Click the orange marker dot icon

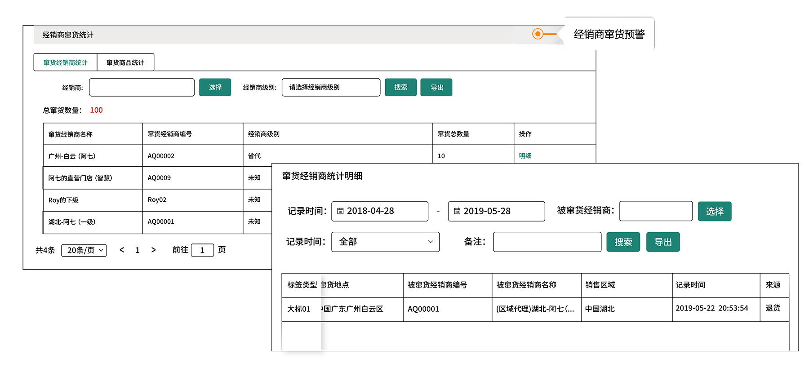(538, 34)
